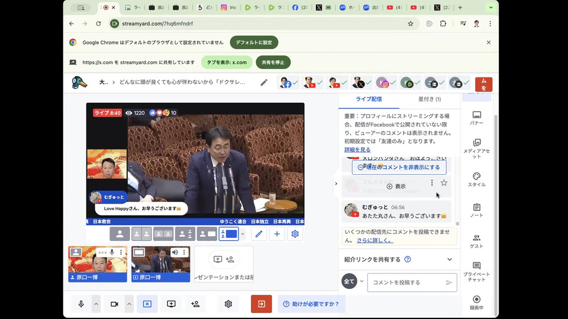The height and width of the screenshot is (319, 568).
Task: Open the さらに詳しく link
Action: tap(375, 240)
